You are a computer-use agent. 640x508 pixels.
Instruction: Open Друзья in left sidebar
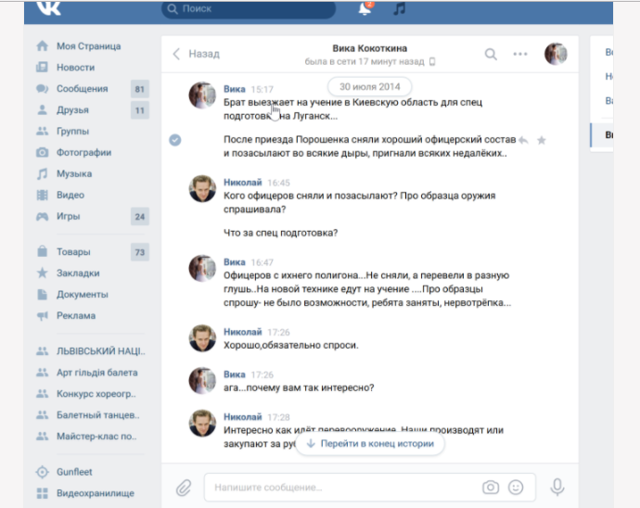tap(72, 110)
